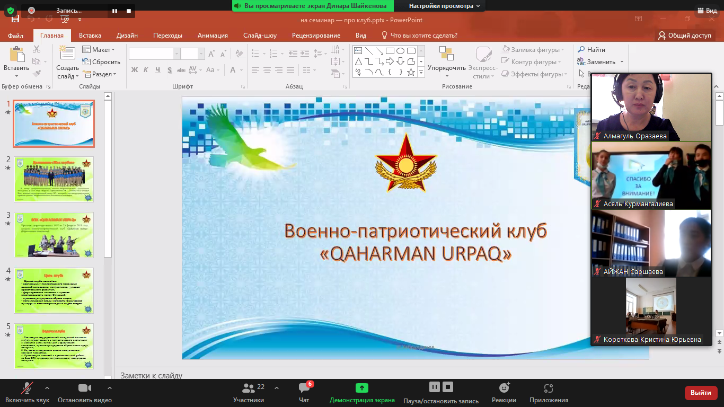Open the Layout dropdown in Slides group
This screenshot has height=407, width=724.
pyautogui.click(x=99, y=50)
